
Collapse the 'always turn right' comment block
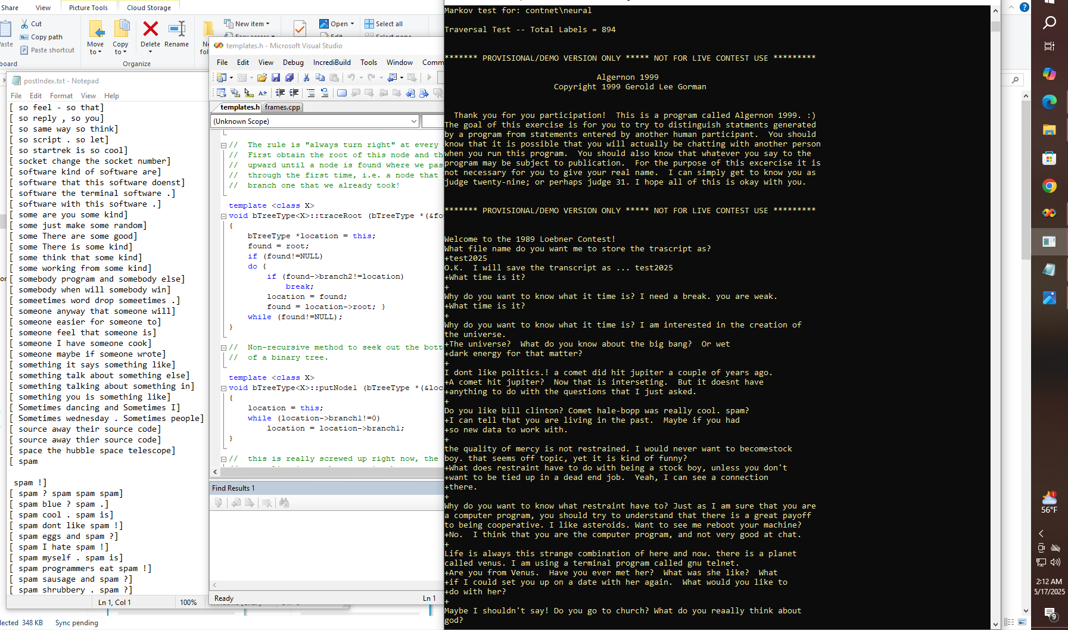[224, 145]
